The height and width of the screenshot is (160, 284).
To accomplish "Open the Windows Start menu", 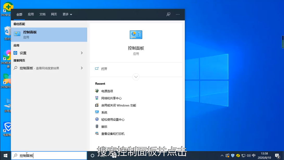I will (x=5, y=156).
